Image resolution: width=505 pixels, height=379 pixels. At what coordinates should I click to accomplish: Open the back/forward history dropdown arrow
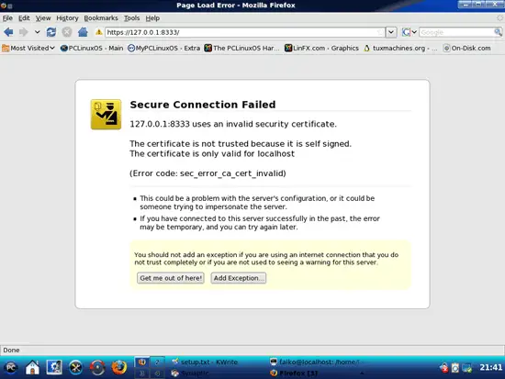coord(37,32)
